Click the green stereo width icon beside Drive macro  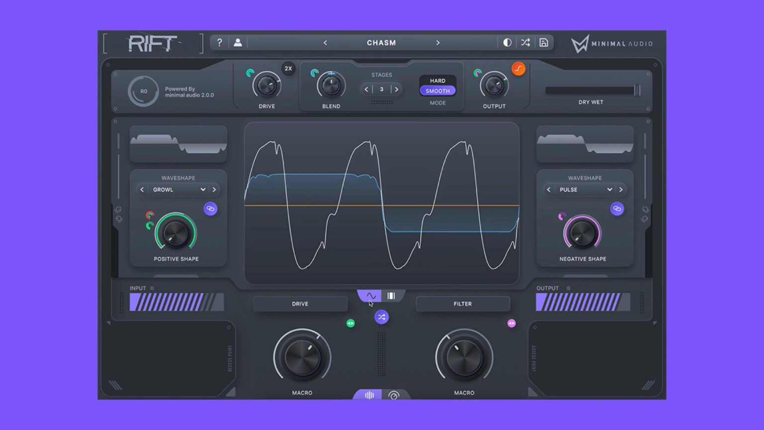pos(350,323)
